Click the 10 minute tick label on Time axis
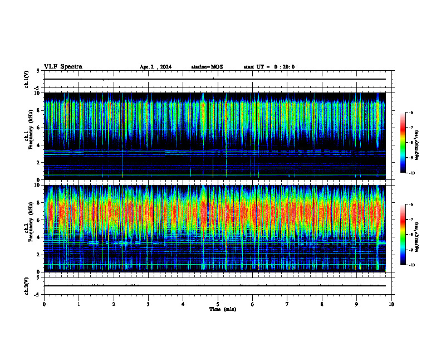The height and width of the screenshot is (341, 441). [391, 304]
